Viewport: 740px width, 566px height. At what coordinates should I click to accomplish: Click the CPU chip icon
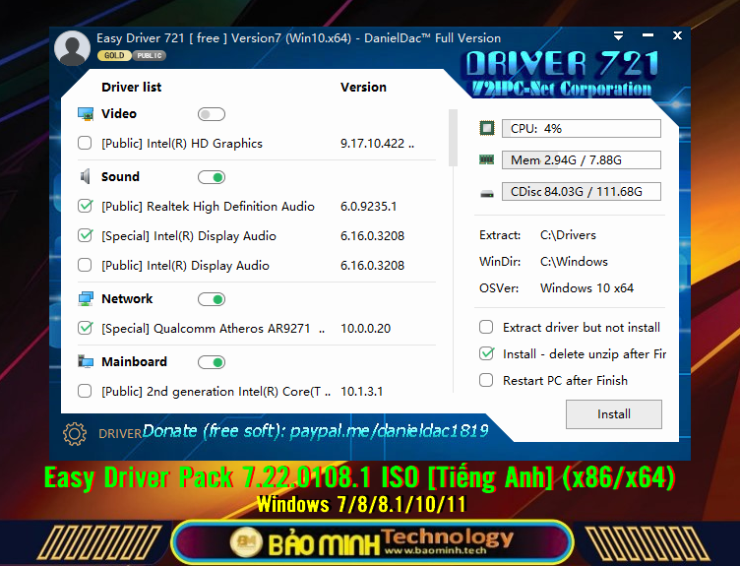click(487, 128)
